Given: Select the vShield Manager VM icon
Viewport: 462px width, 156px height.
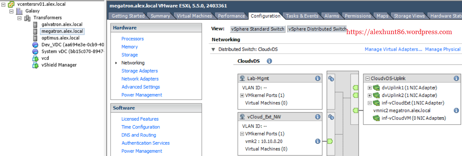Looking at the screenshot, I should click(x=35, y=65).
